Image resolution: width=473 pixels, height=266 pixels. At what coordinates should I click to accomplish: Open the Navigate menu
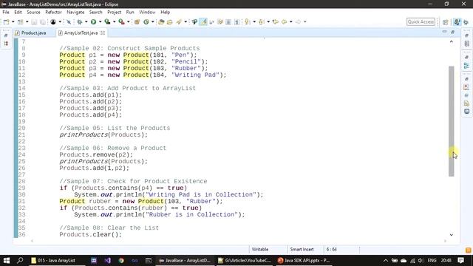[75, 12]
